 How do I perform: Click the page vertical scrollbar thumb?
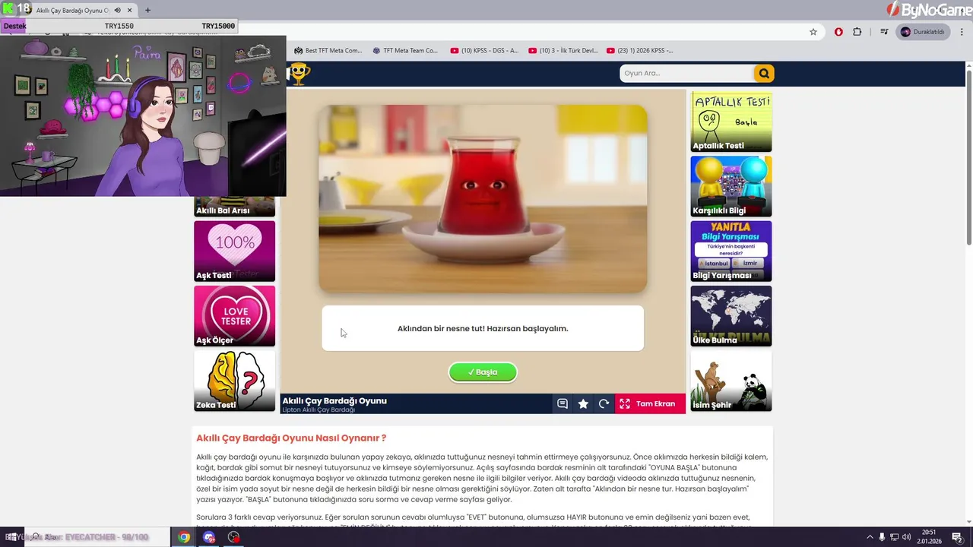tap(968, 157)
